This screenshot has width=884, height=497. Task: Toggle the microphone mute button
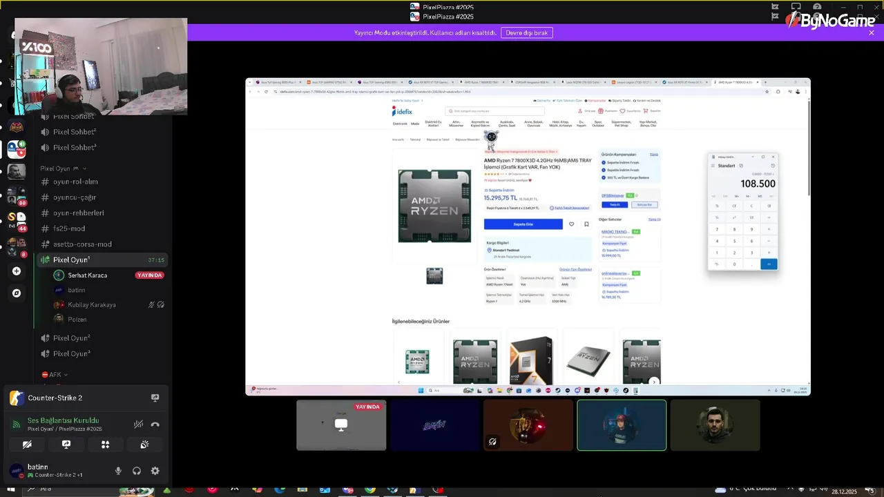[118, 471]
